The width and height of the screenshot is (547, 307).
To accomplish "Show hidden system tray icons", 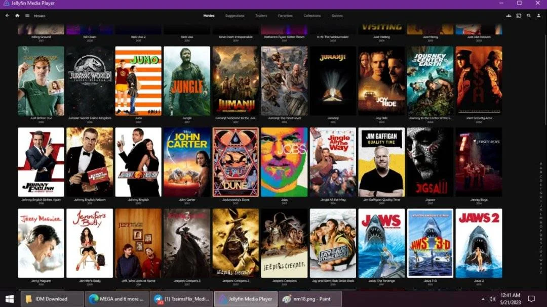I will 483,299.
